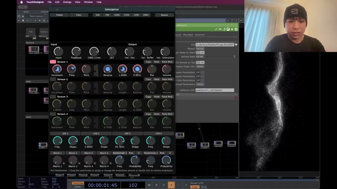The height and width of the screenshot is (189, 337).
Task: Jump to start of timeline
Action: (149, 185)
